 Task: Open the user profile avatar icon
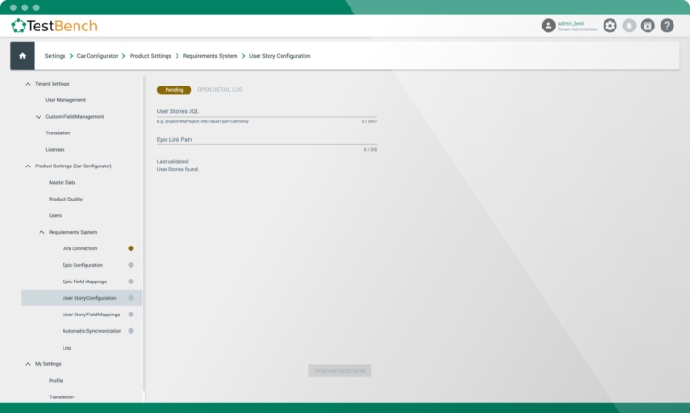(548, 26)
